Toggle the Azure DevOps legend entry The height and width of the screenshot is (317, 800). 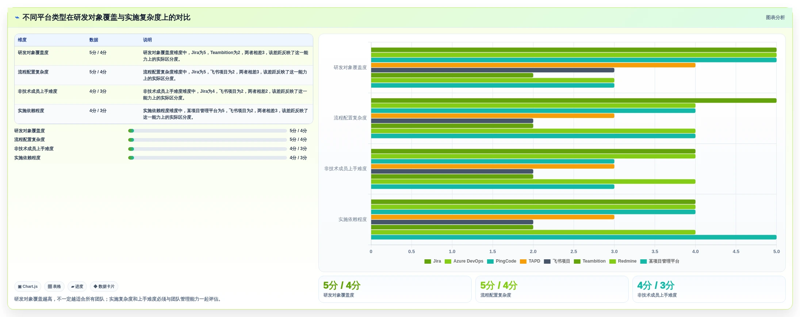pyautogui.click(x=464, y=261)
